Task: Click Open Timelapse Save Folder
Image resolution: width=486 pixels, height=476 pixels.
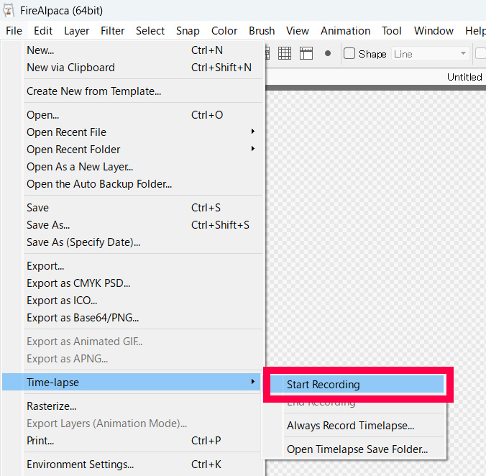Action: point(357,449)
